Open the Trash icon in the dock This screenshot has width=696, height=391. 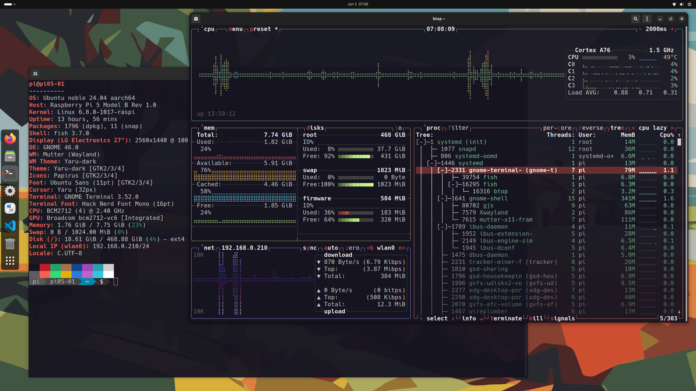(x=10, y=244)
